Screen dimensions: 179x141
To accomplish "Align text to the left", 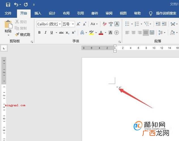I will point(127,32).
